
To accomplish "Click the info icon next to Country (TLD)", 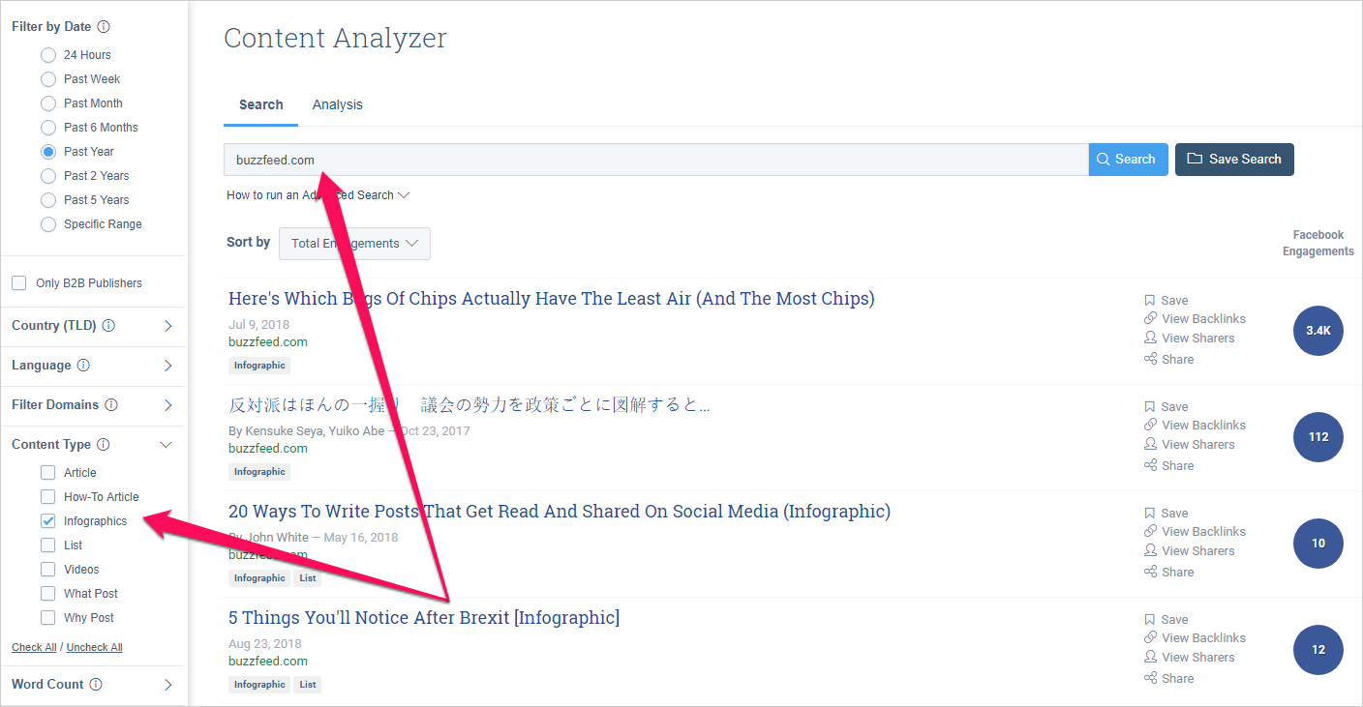I will [108, 326].
